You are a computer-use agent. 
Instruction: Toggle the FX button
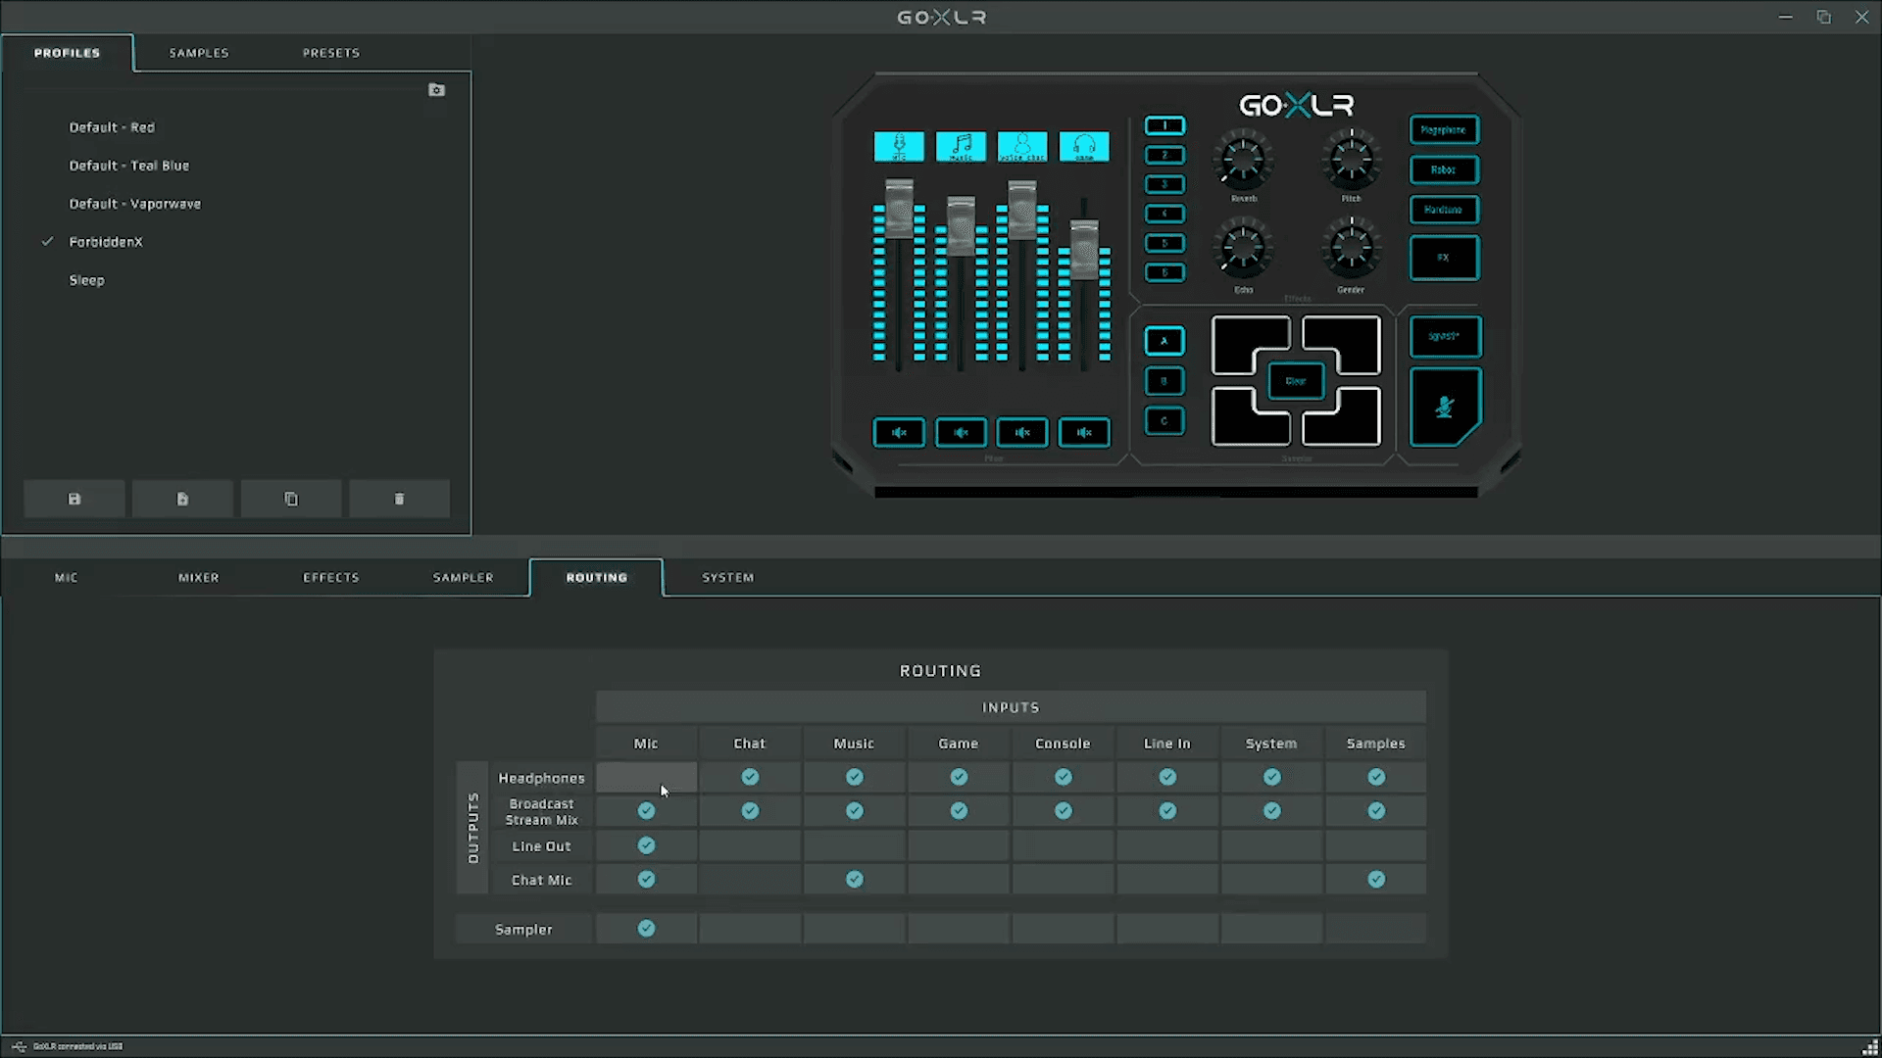point(1445,258)
